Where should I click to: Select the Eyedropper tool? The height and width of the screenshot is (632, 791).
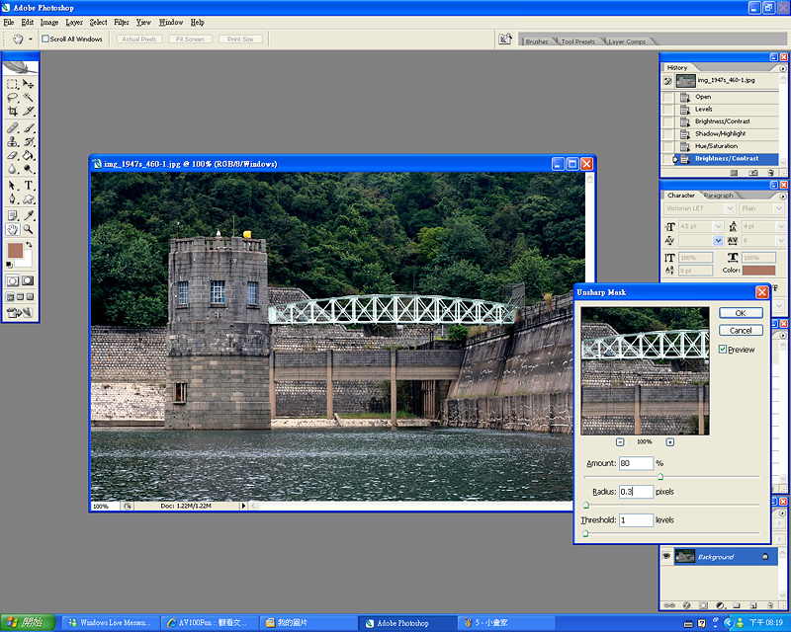tap(29, 214)
